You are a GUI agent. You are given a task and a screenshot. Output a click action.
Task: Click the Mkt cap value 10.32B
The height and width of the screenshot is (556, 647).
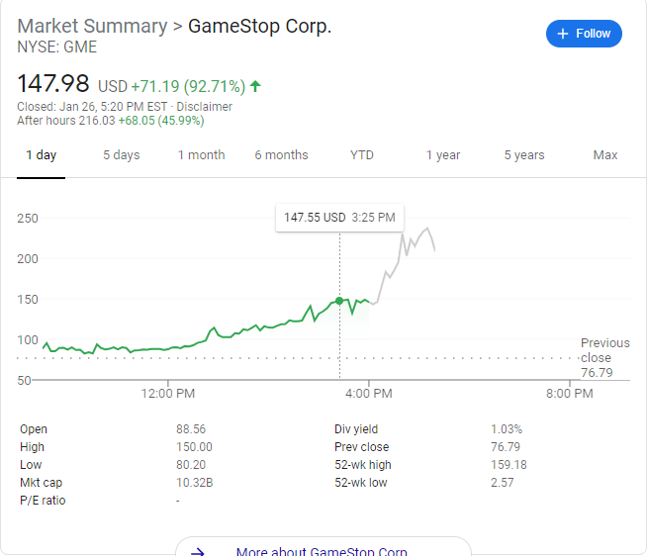click(x=193, y=483)
